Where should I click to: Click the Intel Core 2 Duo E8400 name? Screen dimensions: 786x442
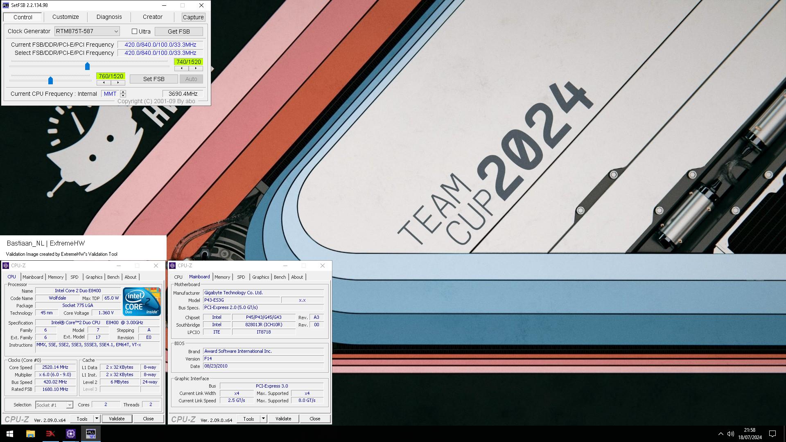click(78, 291)
